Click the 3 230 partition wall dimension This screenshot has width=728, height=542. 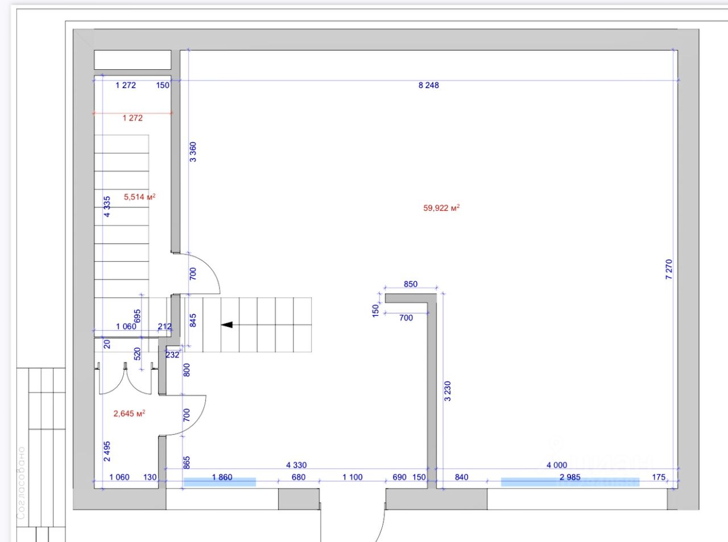coord(448,391)
